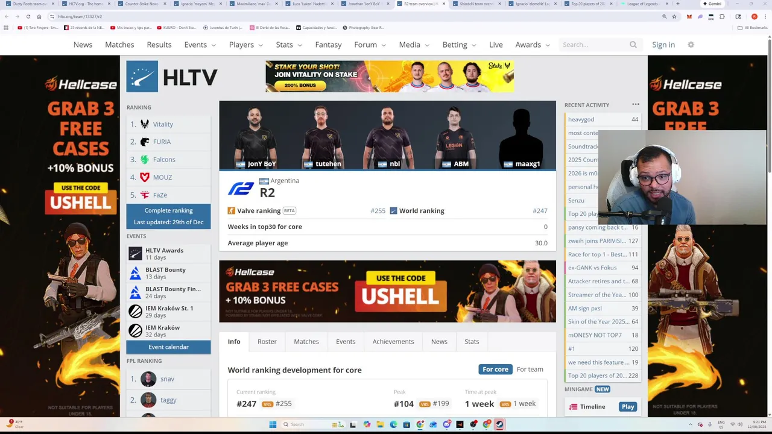
Task: Open the Live menu item
Action: pyautogui.click(x=496, y=45)
